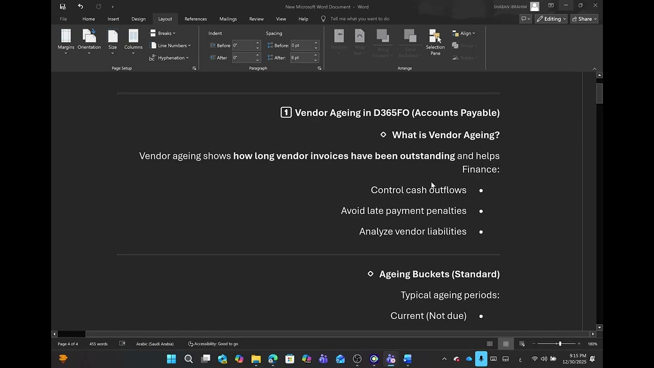
Task: Open the Margins dropdown
Action: (x=66, y=42)
